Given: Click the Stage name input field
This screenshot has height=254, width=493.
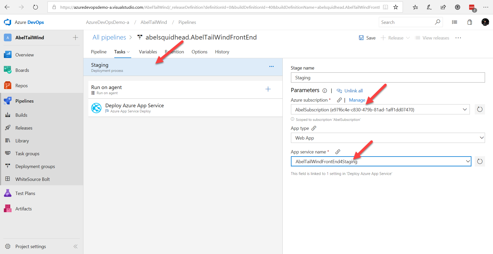Looking at the screenshot, I should (388, 77).
